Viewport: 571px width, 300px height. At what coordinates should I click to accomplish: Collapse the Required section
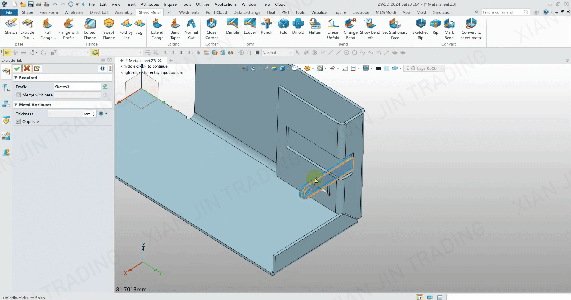click(x=16, y=78)
